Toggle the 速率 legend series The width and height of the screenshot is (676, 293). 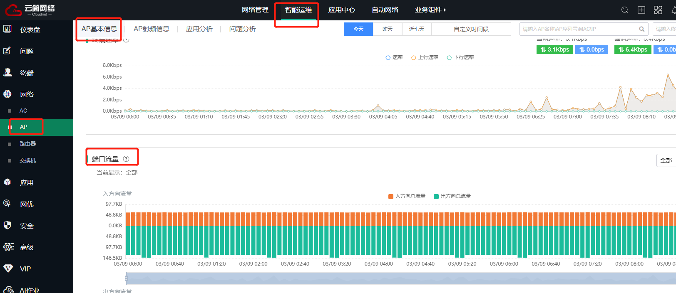coord(394,57)
